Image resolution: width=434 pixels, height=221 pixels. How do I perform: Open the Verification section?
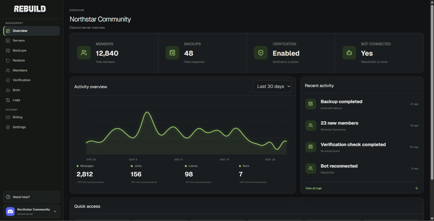(31, 80)
